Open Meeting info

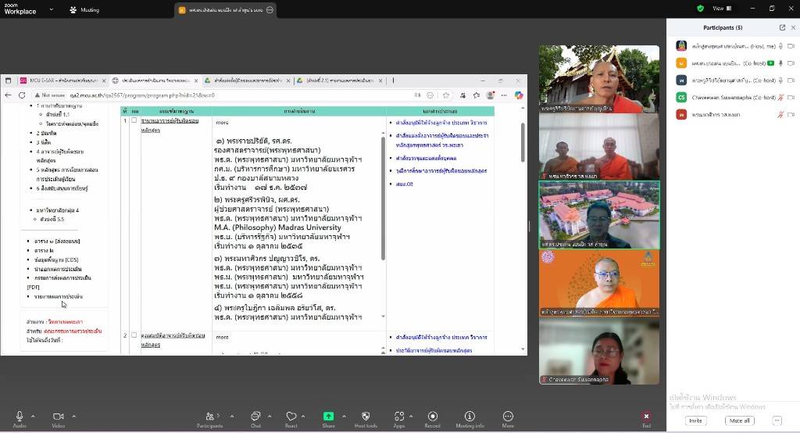coord(470,419)
